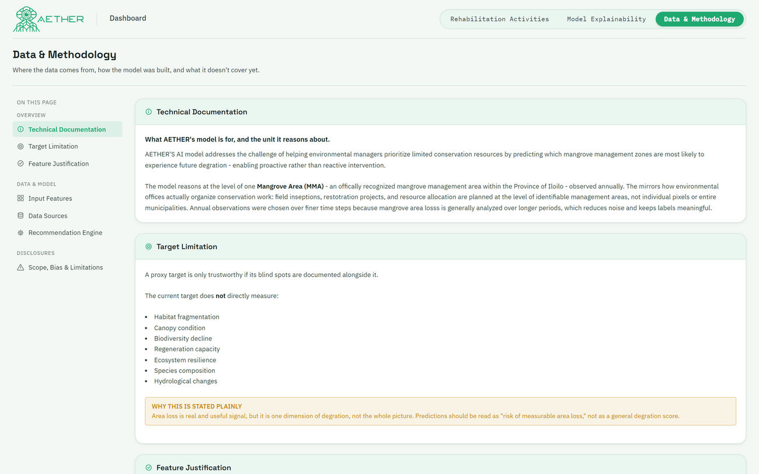Viewport: 759px width, 474px height.
Task: Open Scope, Bias & Limitations link
Action: click(x=67, y=268)
